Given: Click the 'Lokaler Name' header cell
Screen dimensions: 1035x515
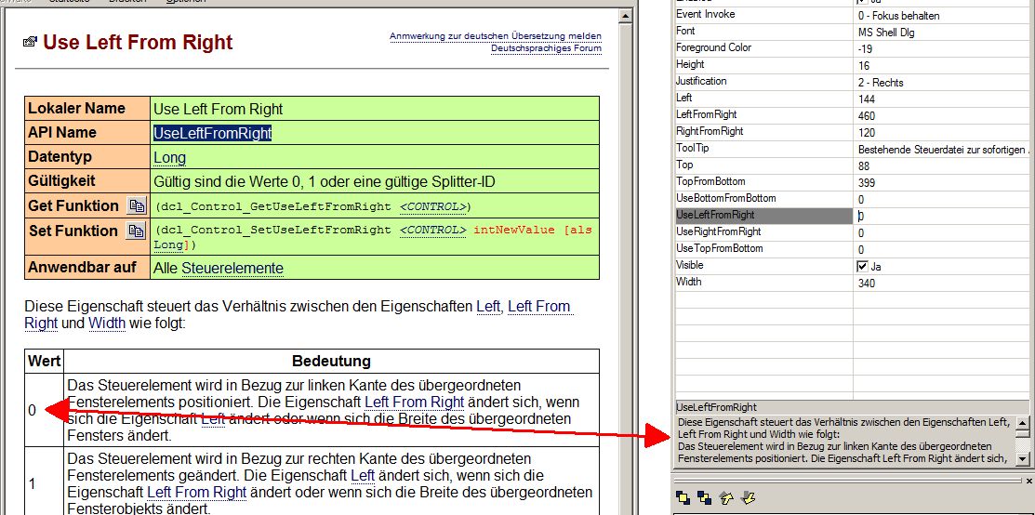Looking at the screenshot, I should (x=87, y=108).
